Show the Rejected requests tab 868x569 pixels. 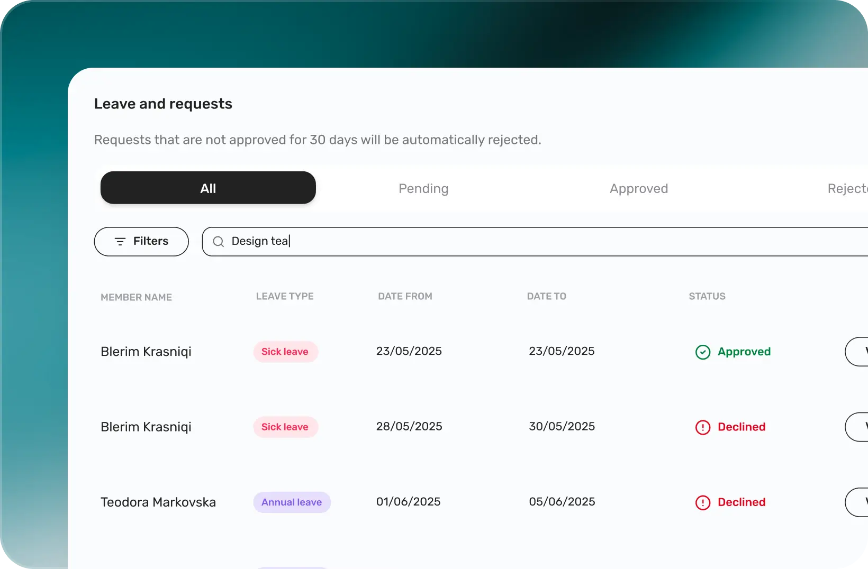(847, 189)
